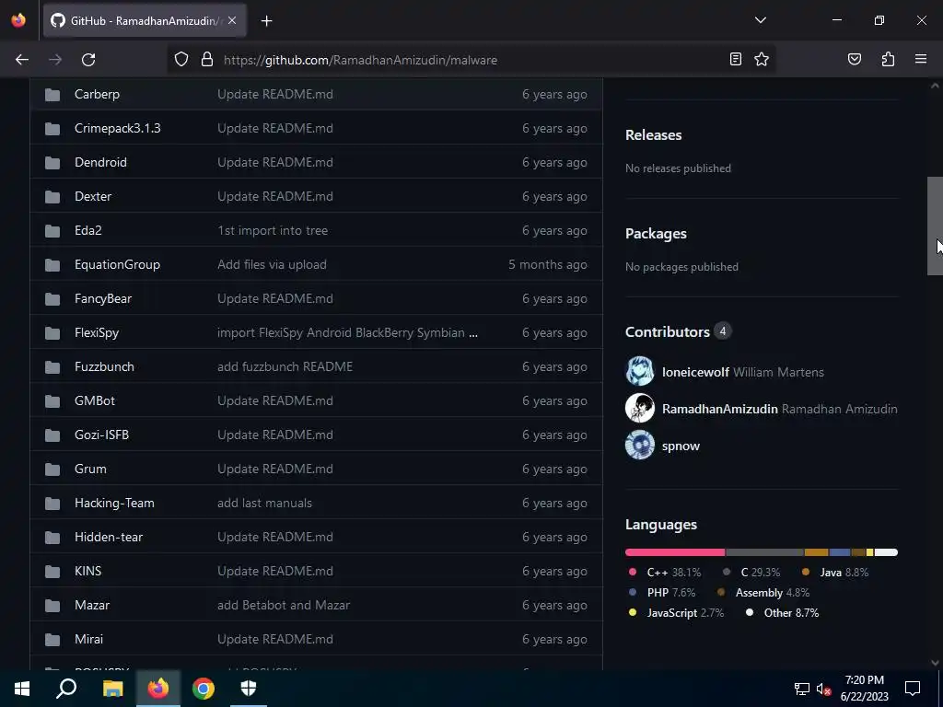Expand FlexiSpy commit message ellipsis
943x707 pixels.
tap(473, 333)
